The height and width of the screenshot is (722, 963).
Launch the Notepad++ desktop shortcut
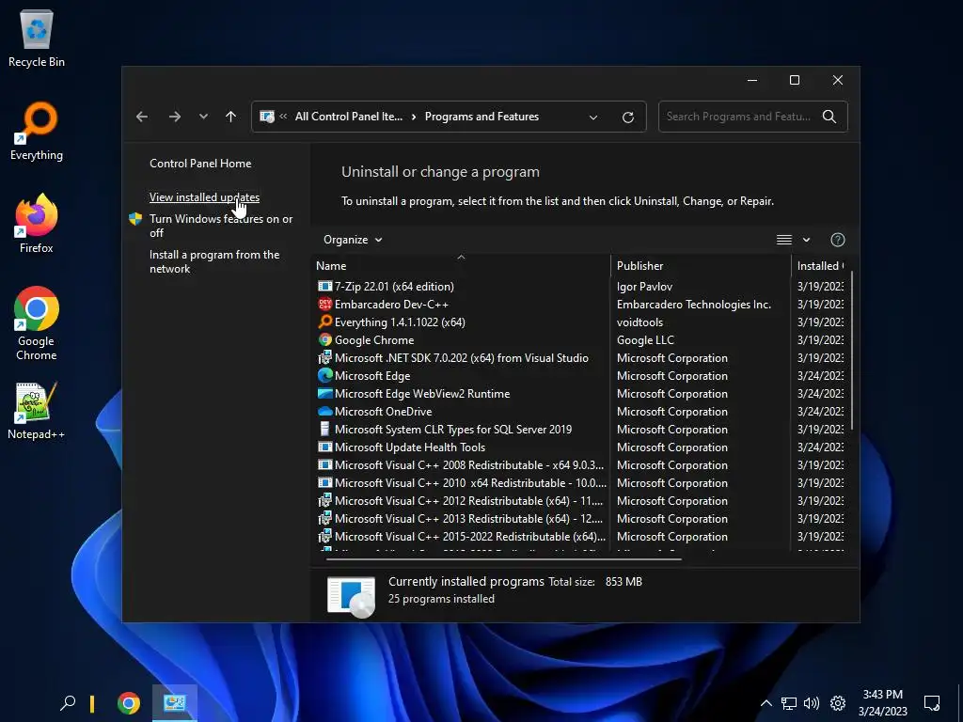37,410
